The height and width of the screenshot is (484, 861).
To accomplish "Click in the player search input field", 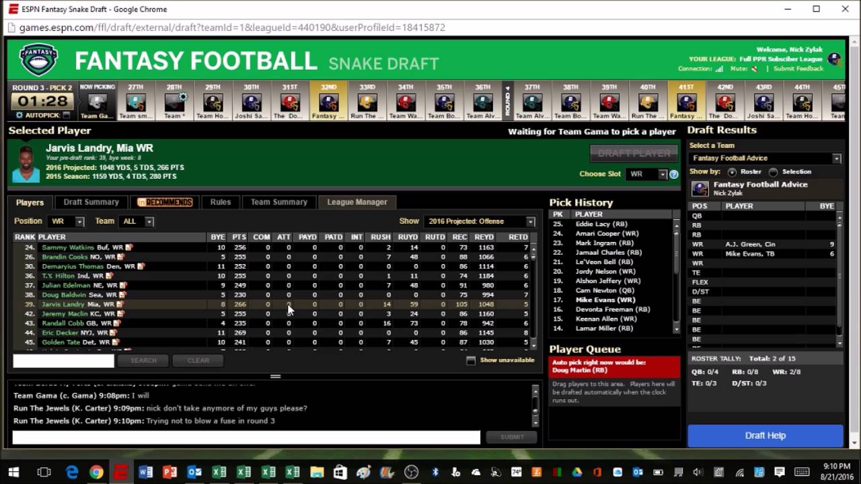I will [x=63, y=361].
